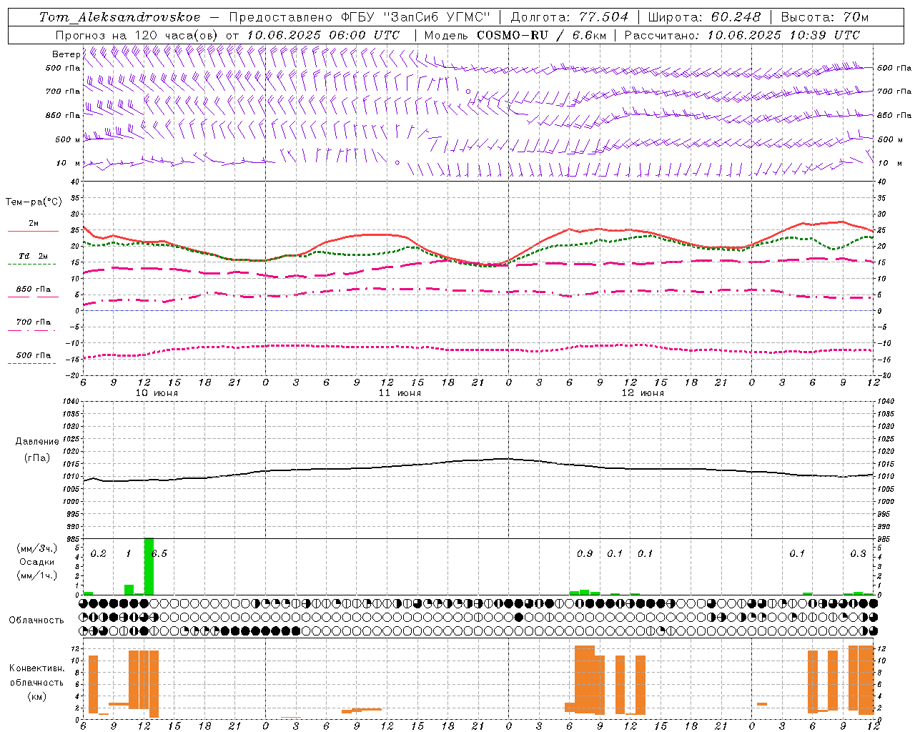Click the (мм/1ч.) precipitation unit label

point(37,575)
